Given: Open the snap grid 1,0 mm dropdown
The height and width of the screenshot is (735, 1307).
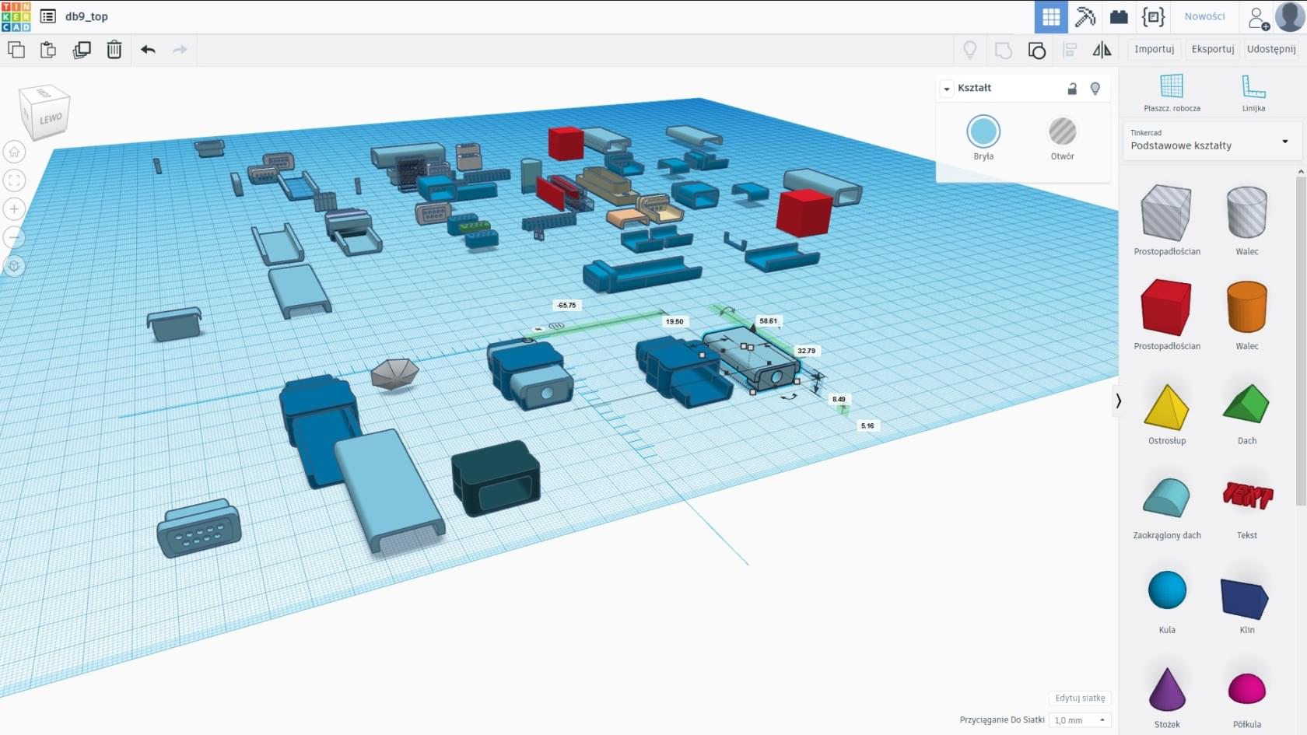Looking at the screenshot, I should click(1080, 720).
